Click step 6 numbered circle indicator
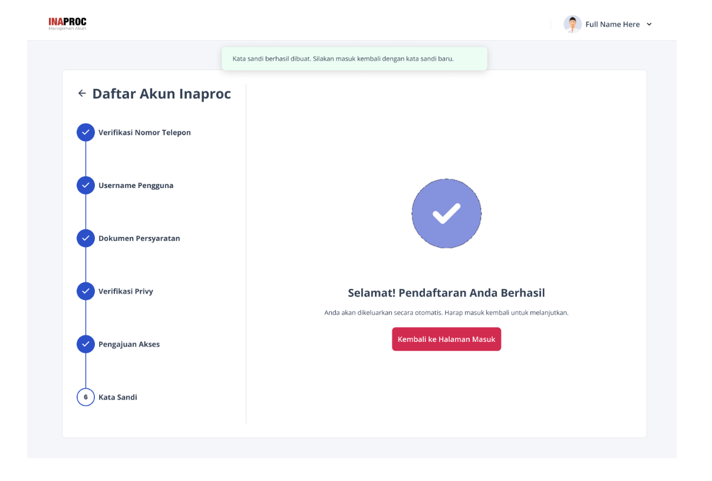Image resolution: width=712 pixels, height=481 pixels. 85,397
